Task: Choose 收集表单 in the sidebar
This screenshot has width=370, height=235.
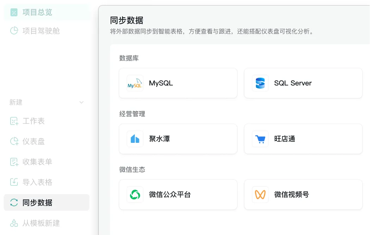Action: click(37, 162)
